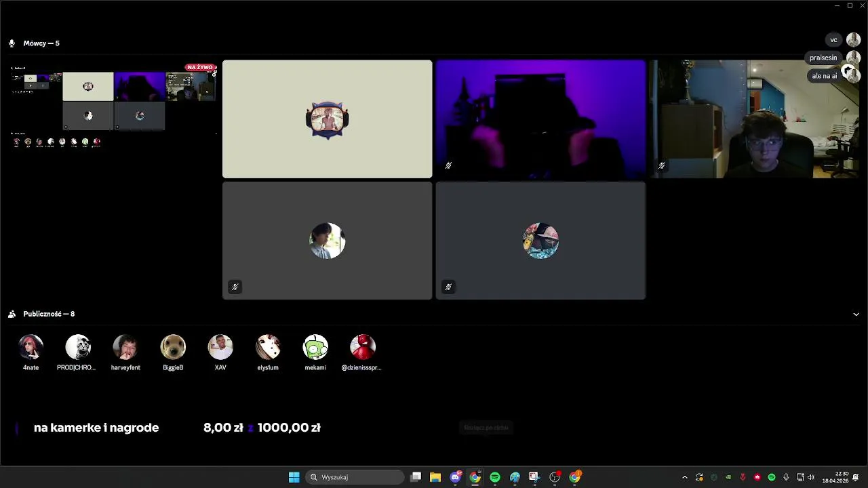Open elys1um's avatar in audience
The image size is (868, 488).
pos(268,347)
